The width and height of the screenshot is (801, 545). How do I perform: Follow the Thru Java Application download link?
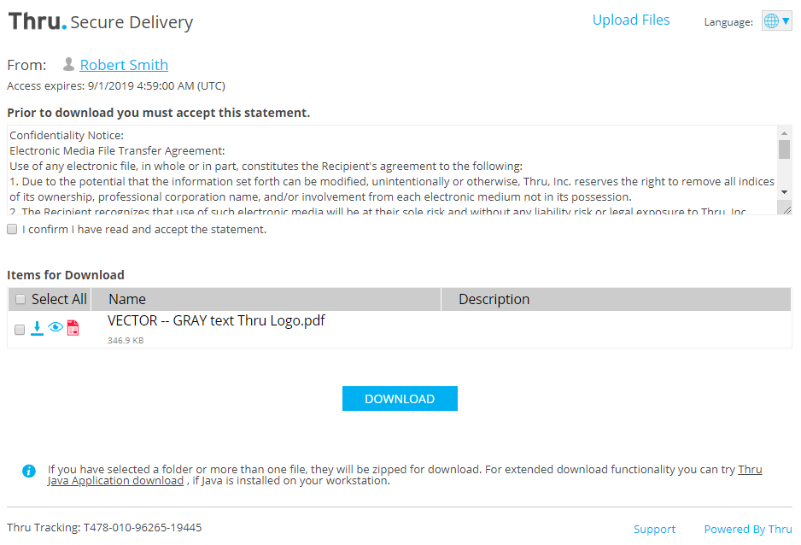tap(115, 481)
